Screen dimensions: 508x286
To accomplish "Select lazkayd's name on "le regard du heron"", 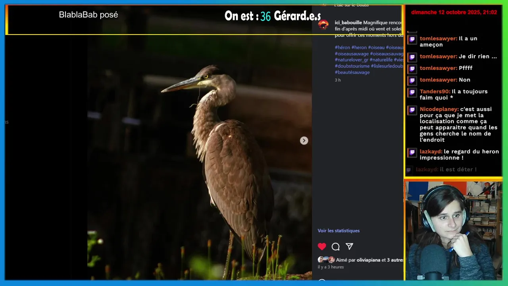I will pyautogui.click(x=431, y=152).
